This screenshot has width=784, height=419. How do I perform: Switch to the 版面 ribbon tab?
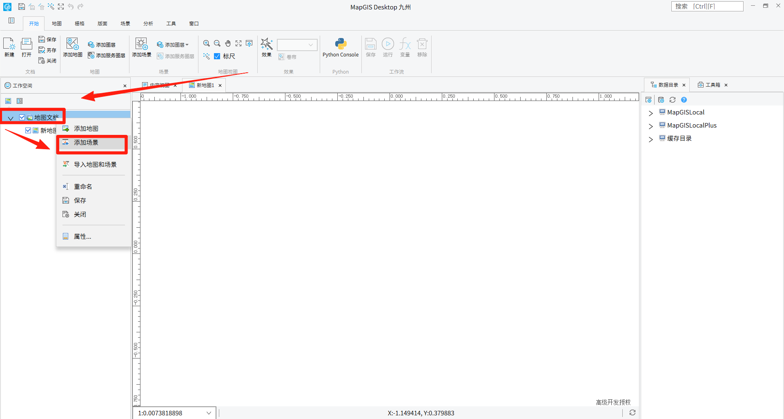[102, 24]
